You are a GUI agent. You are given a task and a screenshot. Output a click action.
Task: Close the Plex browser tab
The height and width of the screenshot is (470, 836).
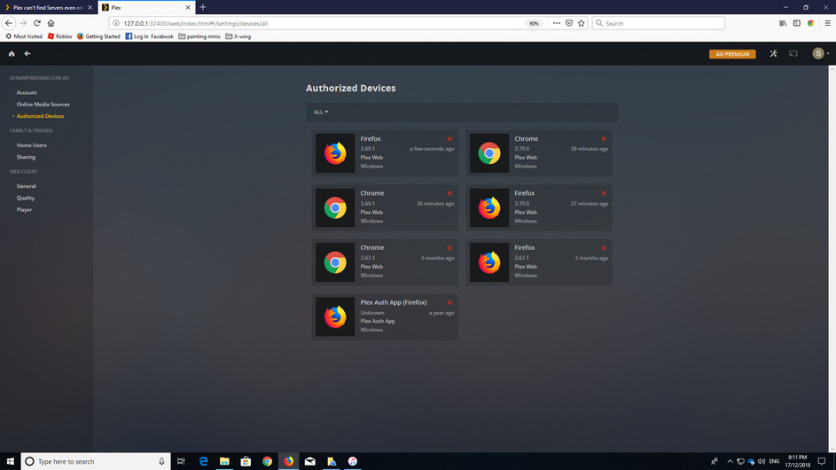pyautogui.click(x=188, y=7)
